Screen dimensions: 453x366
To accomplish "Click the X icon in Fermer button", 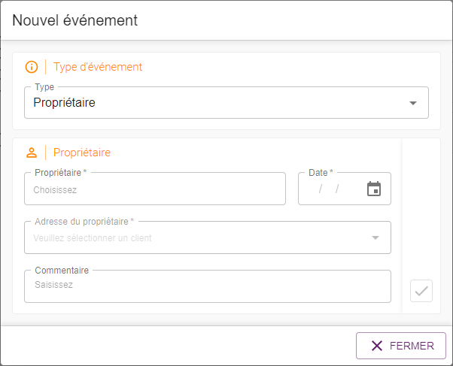I will coord(377,346).
